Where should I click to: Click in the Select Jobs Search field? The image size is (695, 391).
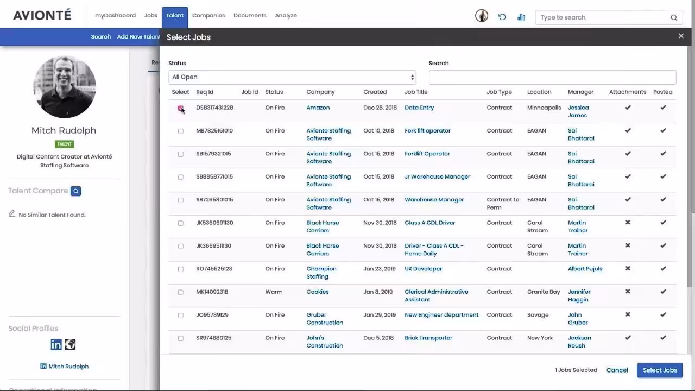(552, 77)
